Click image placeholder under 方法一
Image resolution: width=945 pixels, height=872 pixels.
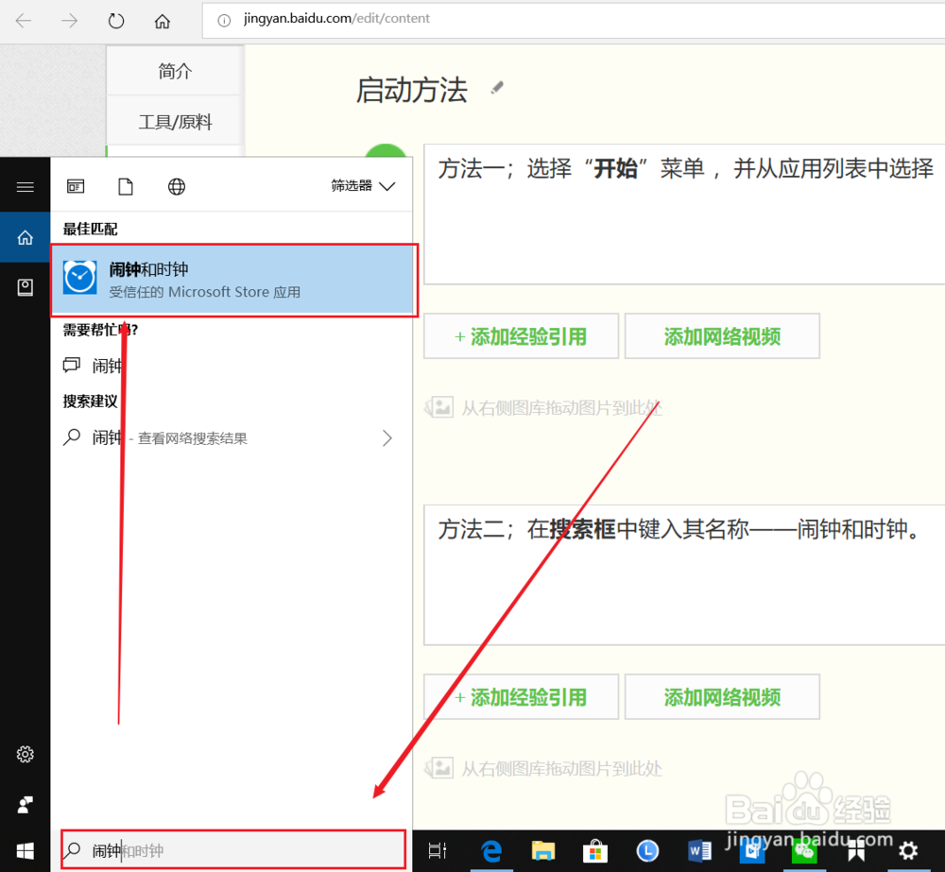(x=543, y=408)
